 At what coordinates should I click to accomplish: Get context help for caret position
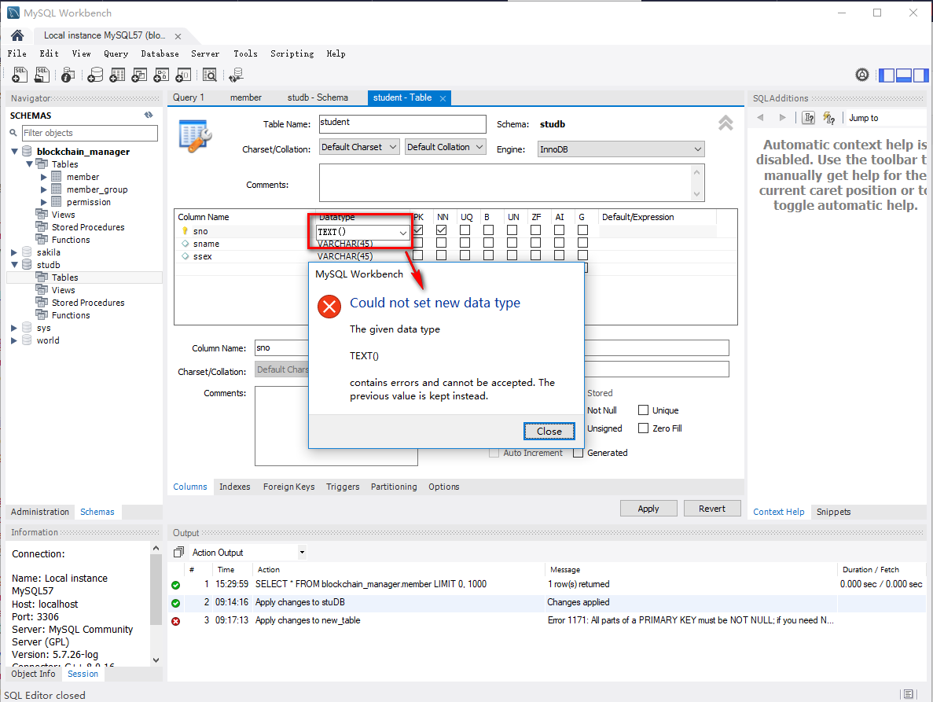point(809,118)
